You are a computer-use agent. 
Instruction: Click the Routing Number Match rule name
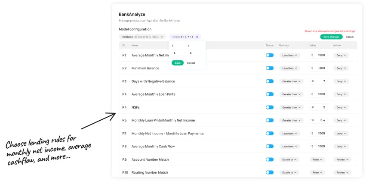pyautogui.click(x=150, y=172)
